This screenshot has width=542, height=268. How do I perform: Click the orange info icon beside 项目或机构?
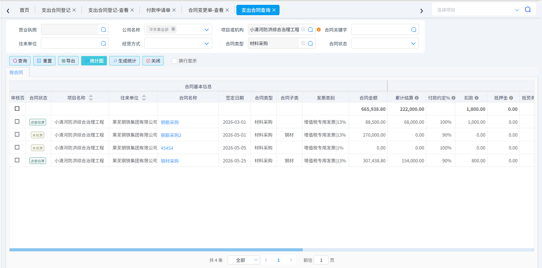[x=319, y=30]
